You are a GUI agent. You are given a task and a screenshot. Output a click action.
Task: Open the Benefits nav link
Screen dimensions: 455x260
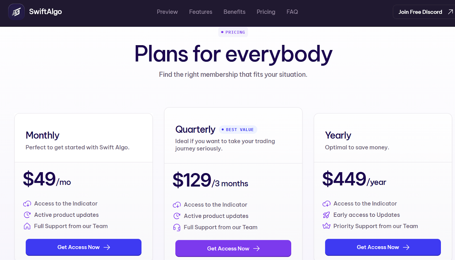click(x=234, y=12)
